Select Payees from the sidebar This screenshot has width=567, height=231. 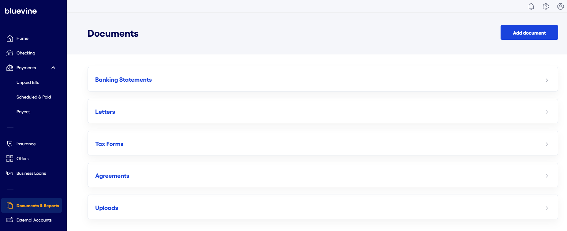click(24, 112)
